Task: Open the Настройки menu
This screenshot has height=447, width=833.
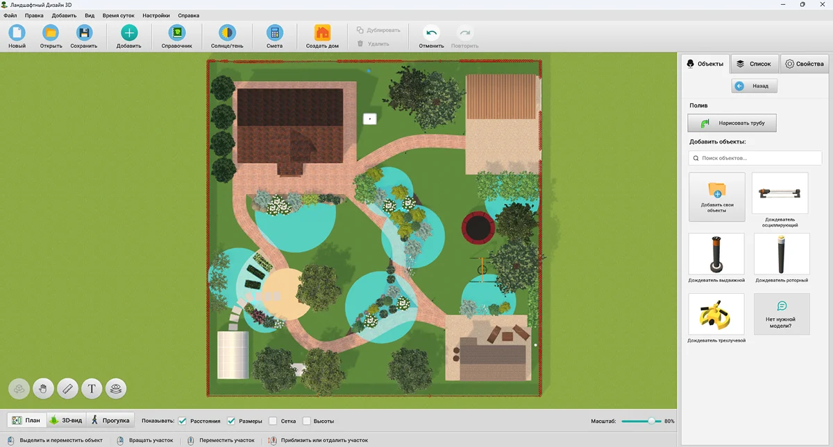Action: [156, 15]
